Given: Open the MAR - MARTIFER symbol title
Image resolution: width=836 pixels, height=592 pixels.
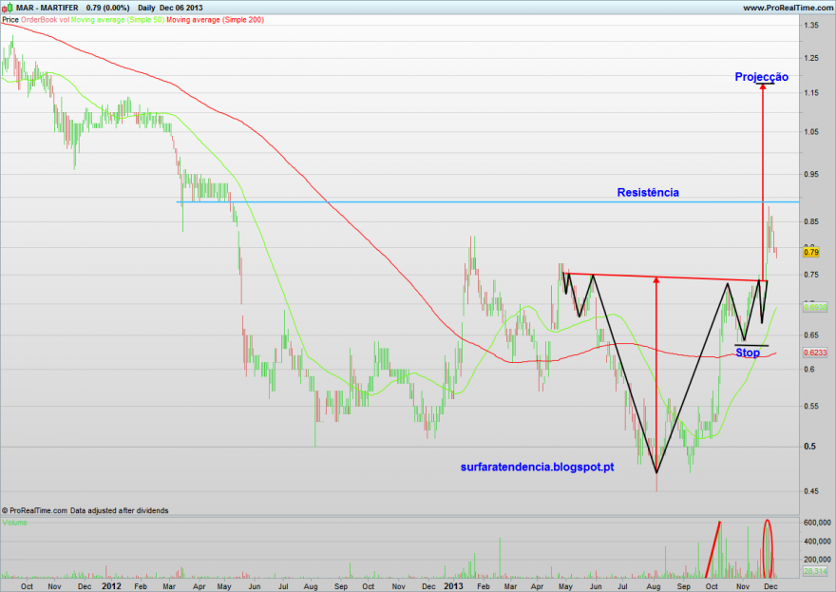Looking at the screenshot, I should point(47,8).
